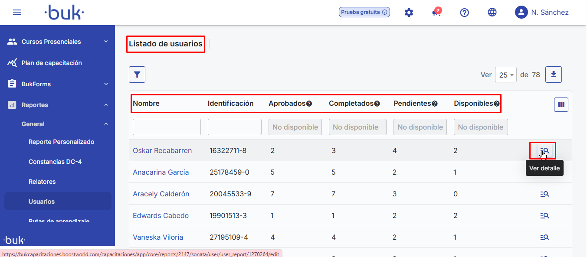This screenshot has height=257, width=587.
Task: Click the Prueba gratuita badge
Action: 364,12
